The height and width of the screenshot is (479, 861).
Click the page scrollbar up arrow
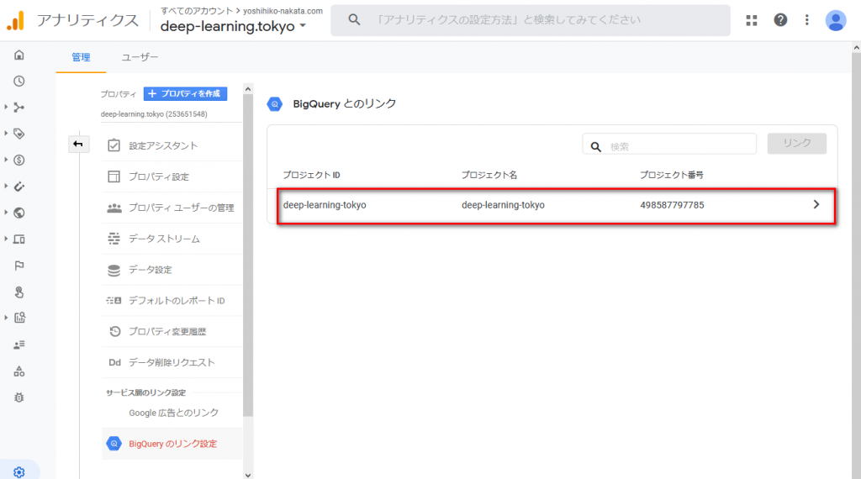856,48
